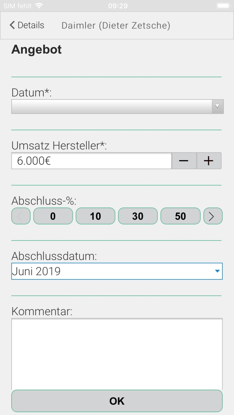Pick 50 percent Abschluss option
The height and width of the screenshot is (415, 234).
tap(180, 216)
